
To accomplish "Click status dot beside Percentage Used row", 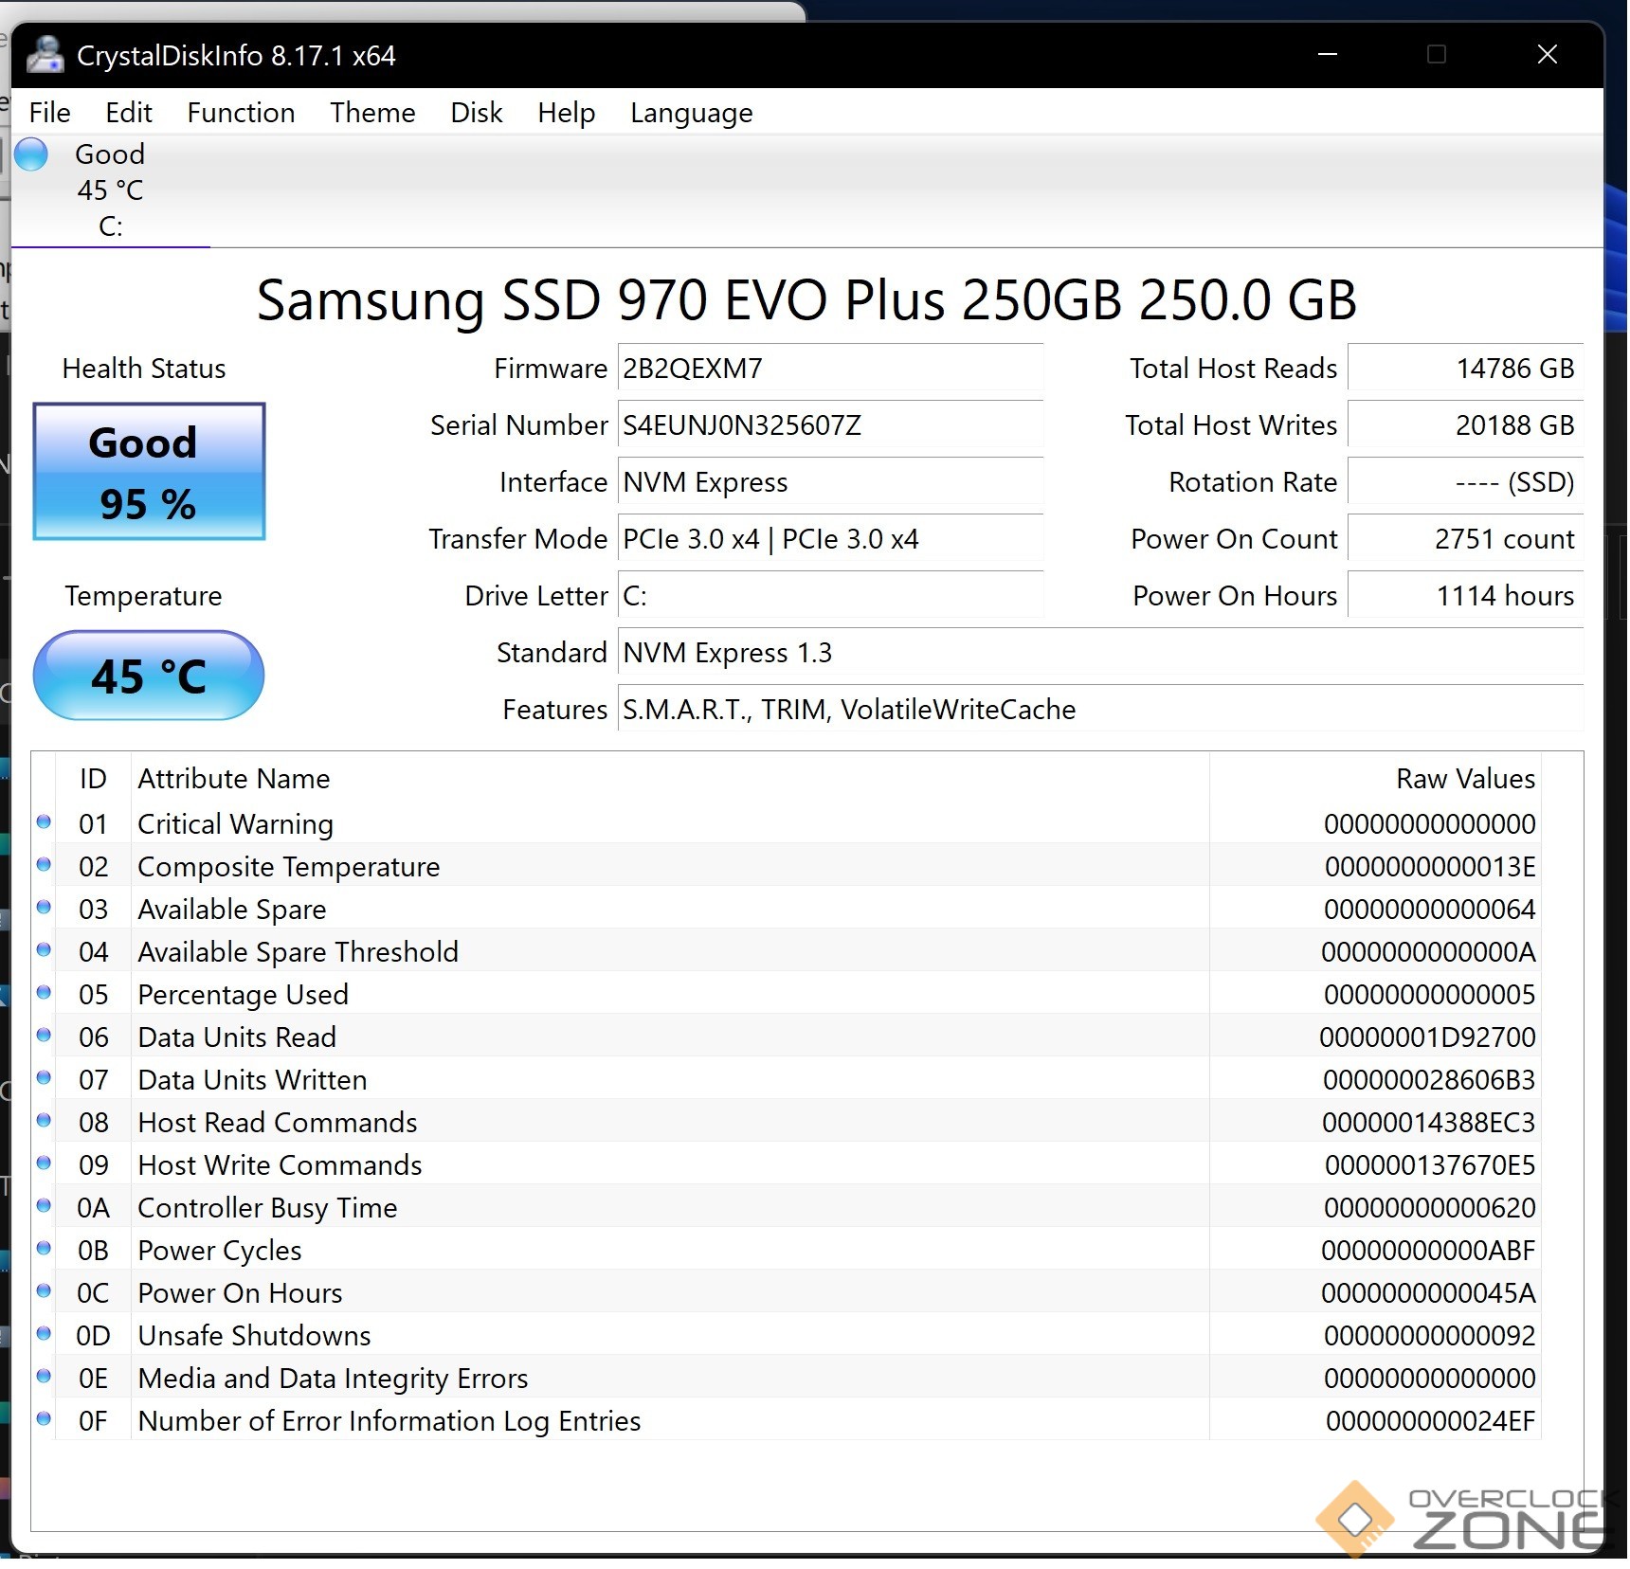I will [44, 993].
